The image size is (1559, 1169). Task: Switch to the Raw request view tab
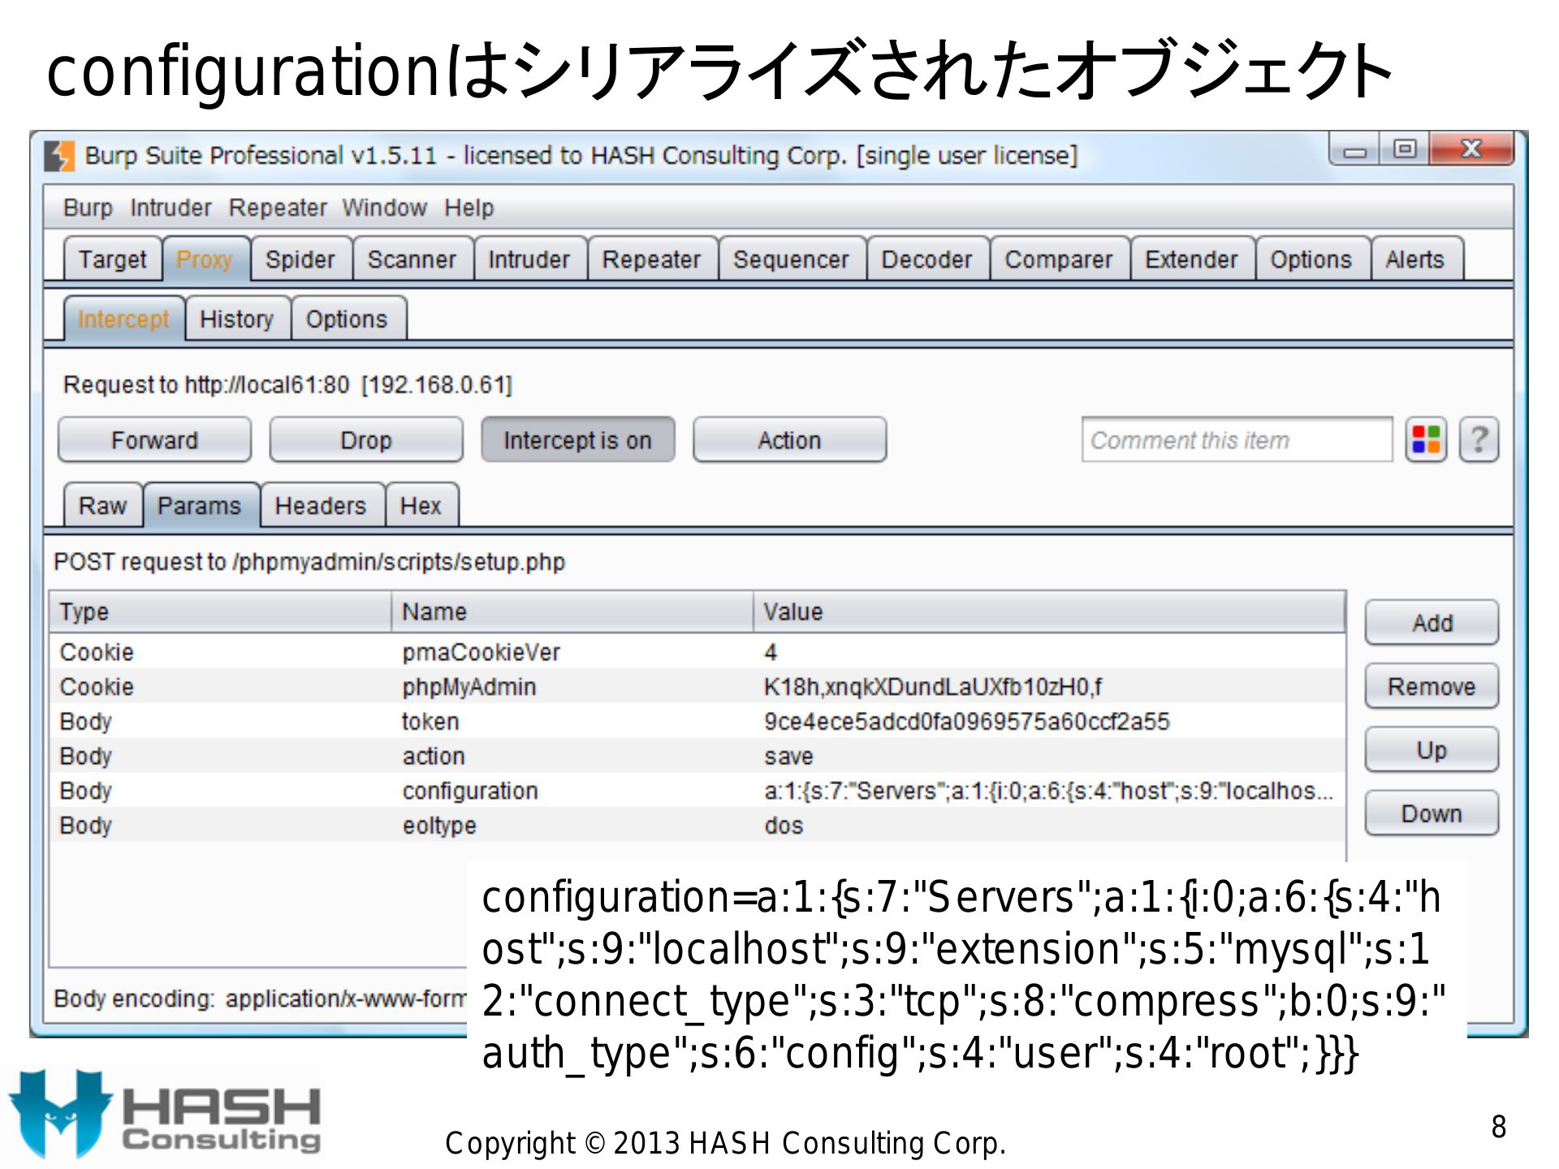(102, 506)
